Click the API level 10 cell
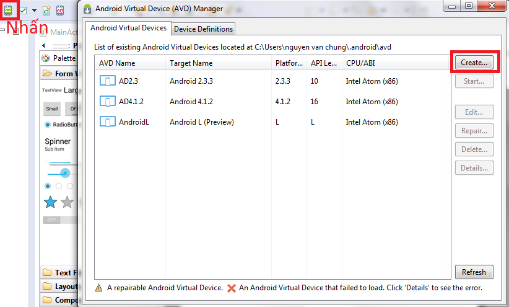 314,81
